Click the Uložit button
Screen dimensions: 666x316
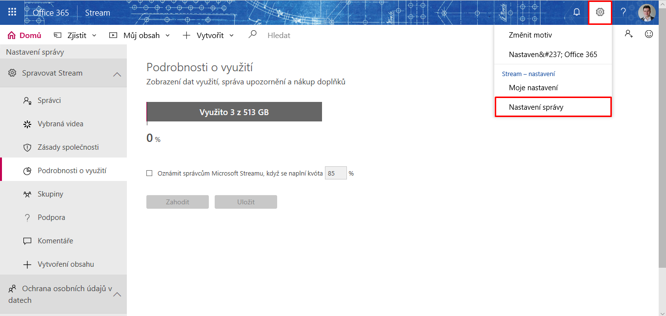[246, 202]
